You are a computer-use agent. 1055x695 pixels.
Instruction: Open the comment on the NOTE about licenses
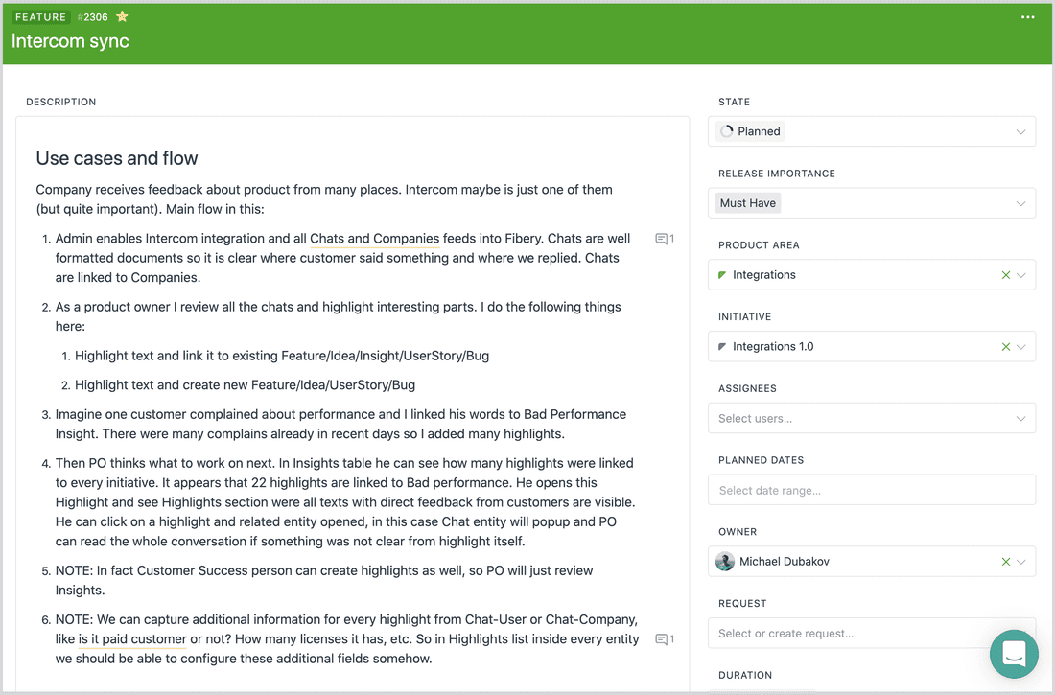coord(664,638)
